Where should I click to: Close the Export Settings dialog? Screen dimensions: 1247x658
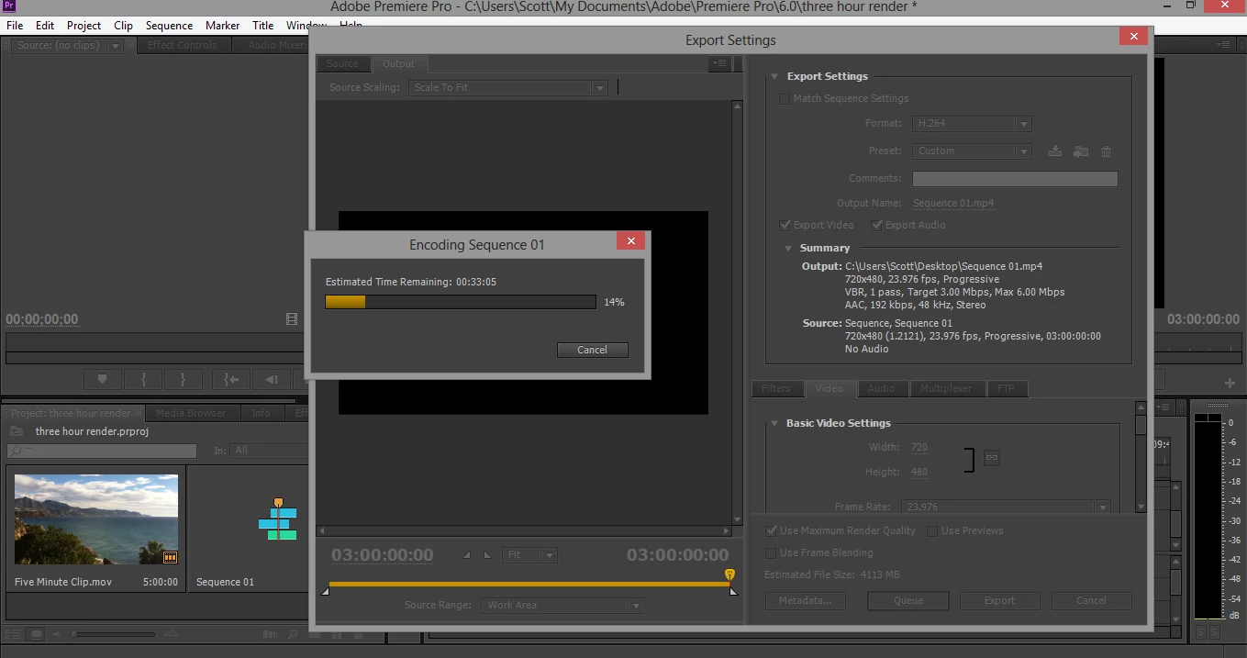(1134, 37)
